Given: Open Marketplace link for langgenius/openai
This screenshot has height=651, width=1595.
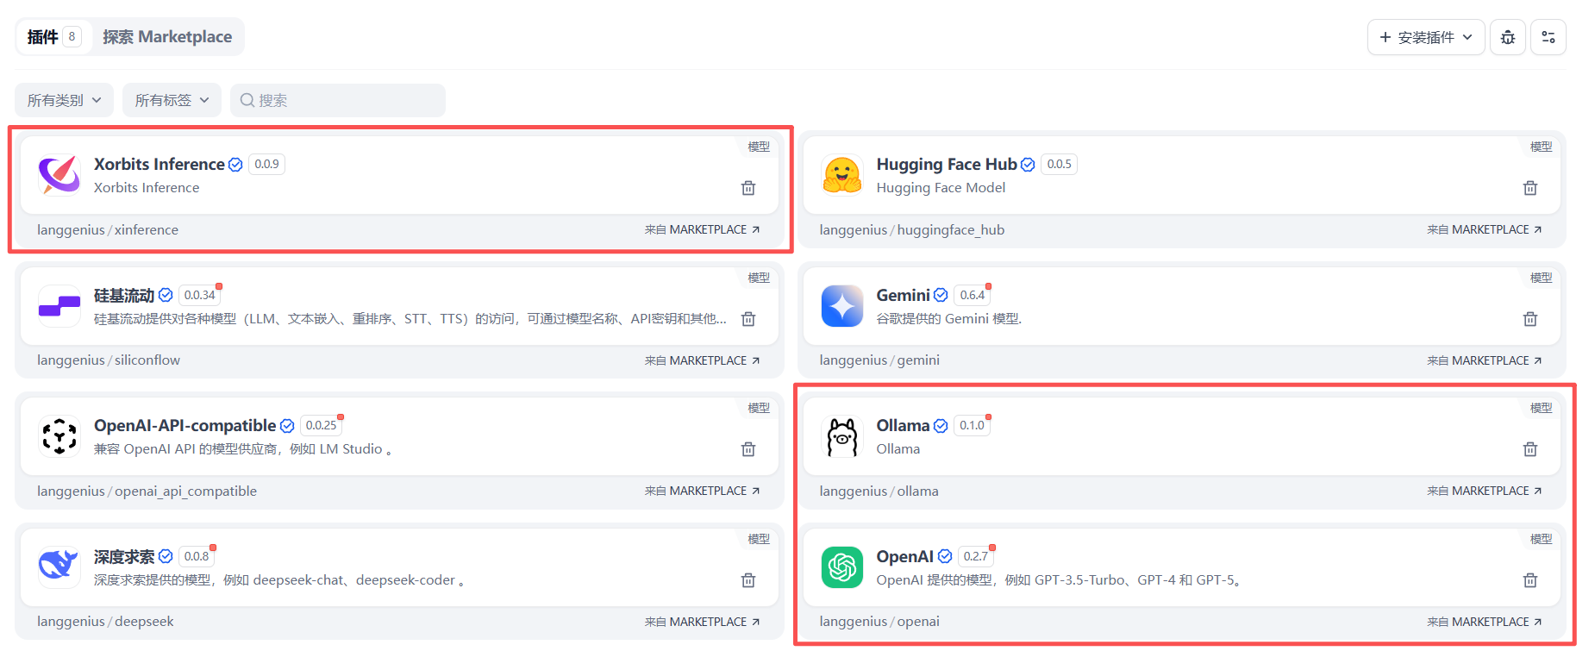Looking at the screenshot, I should 1485,622.
